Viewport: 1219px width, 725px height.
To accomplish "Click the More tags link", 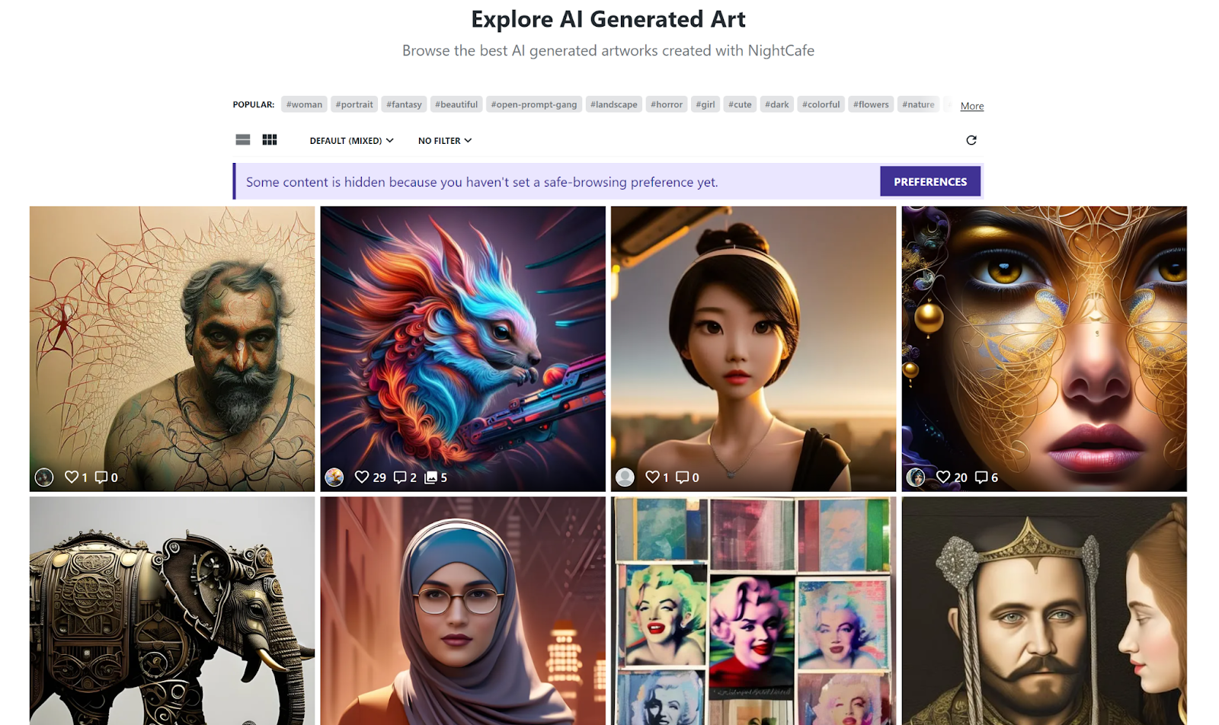I will click(972, 106).
